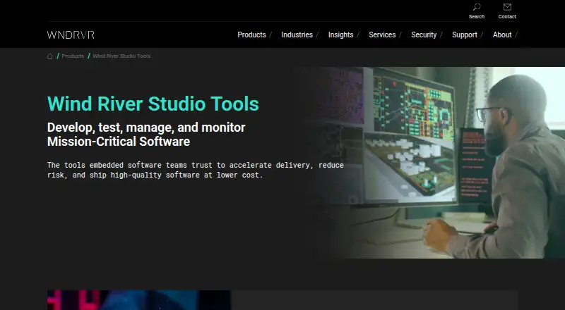Click hero image of man at monitors
565x310 pixels.
pos(434,163)
